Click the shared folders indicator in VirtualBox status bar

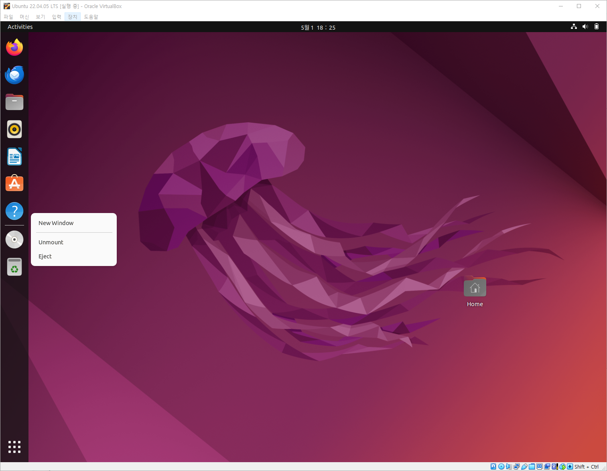pyautogui.click(x=532, y=467)
